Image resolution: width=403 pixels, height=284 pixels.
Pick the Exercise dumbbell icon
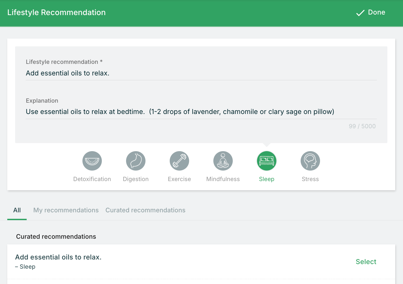click(179, 161)
